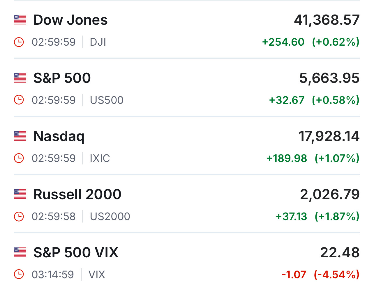Click the clock icon next to US500 time
Image resolution: width=374 pixels, height=287 pixels.
coord(19,100)
